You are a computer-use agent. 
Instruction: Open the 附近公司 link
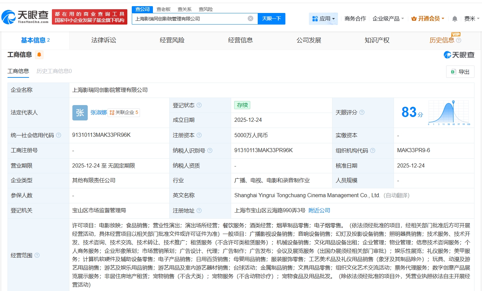pos(319,210)
